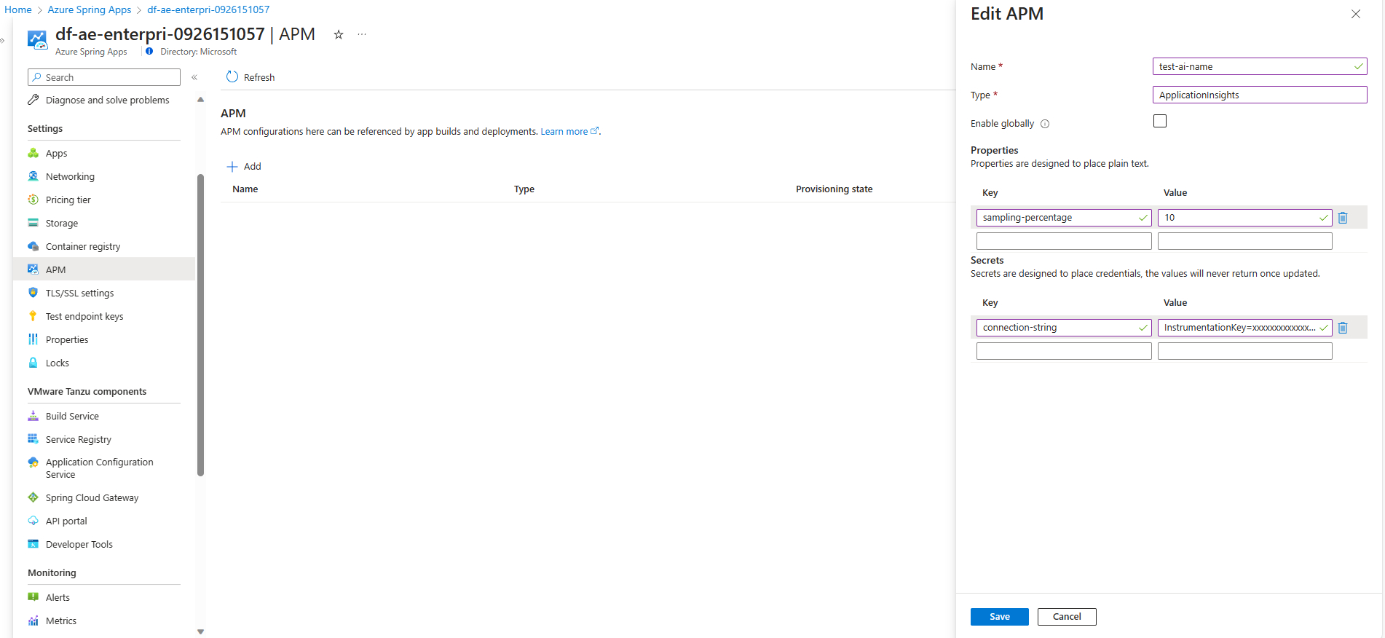
Task: Click the sidebar vertical scrollbar
Action: point(200,325)
